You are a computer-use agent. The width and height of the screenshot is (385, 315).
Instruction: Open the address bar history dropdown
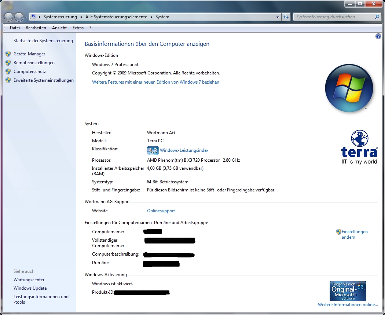click(x=278, y=17)
